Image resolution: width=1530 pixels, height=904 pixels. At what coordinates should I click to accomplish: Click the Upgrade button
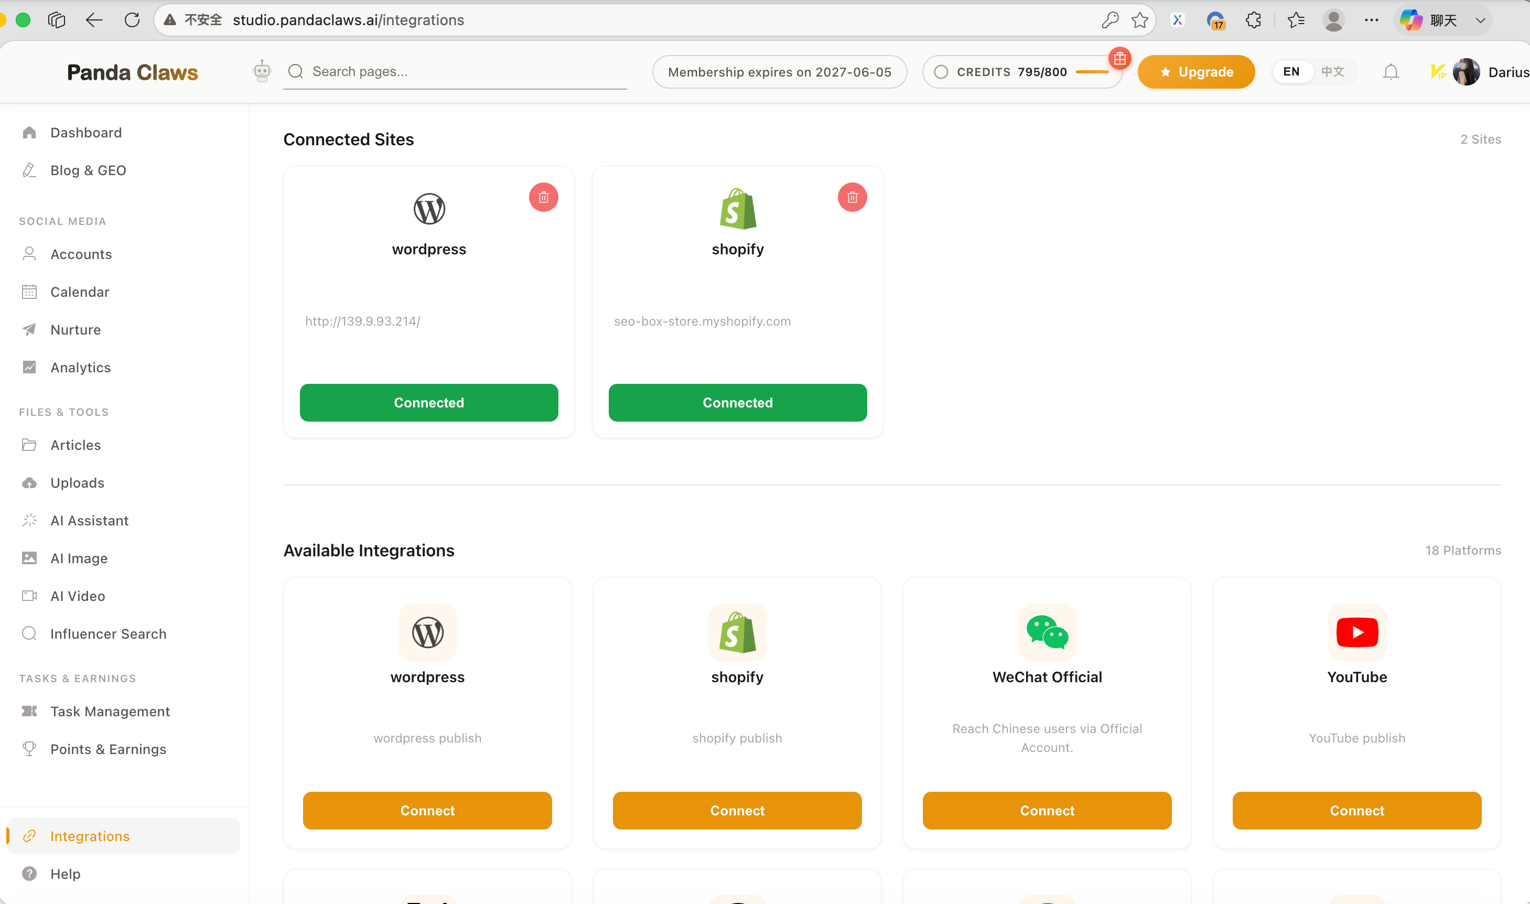click(1196, 72)
